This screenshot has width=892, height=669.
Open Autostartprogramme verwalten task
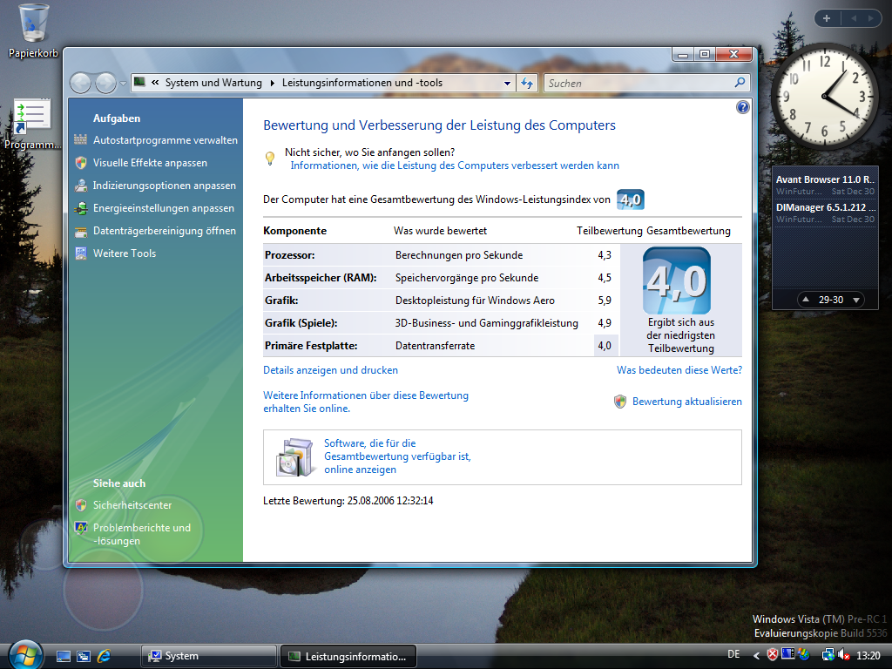[x=166, y=140]
